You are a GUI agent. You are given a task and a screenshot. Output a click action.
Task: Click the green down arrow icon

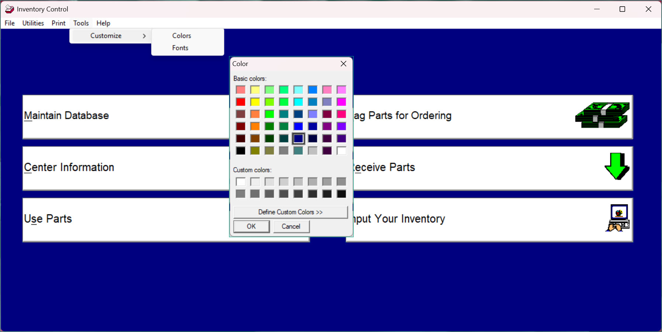point(617,166)
